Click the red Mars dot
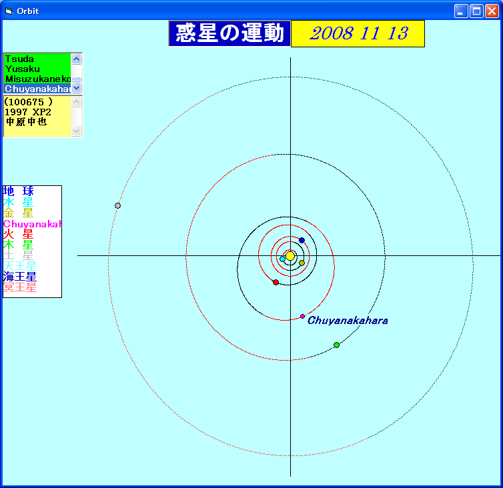 [276, 282]
